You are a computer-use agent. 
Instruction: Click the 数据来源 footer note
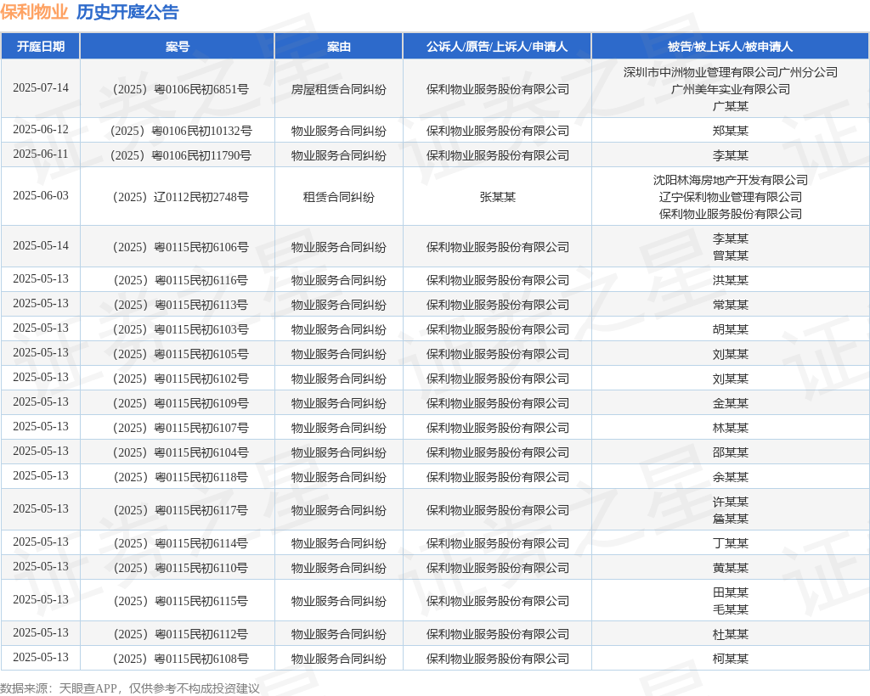(130, 688)
